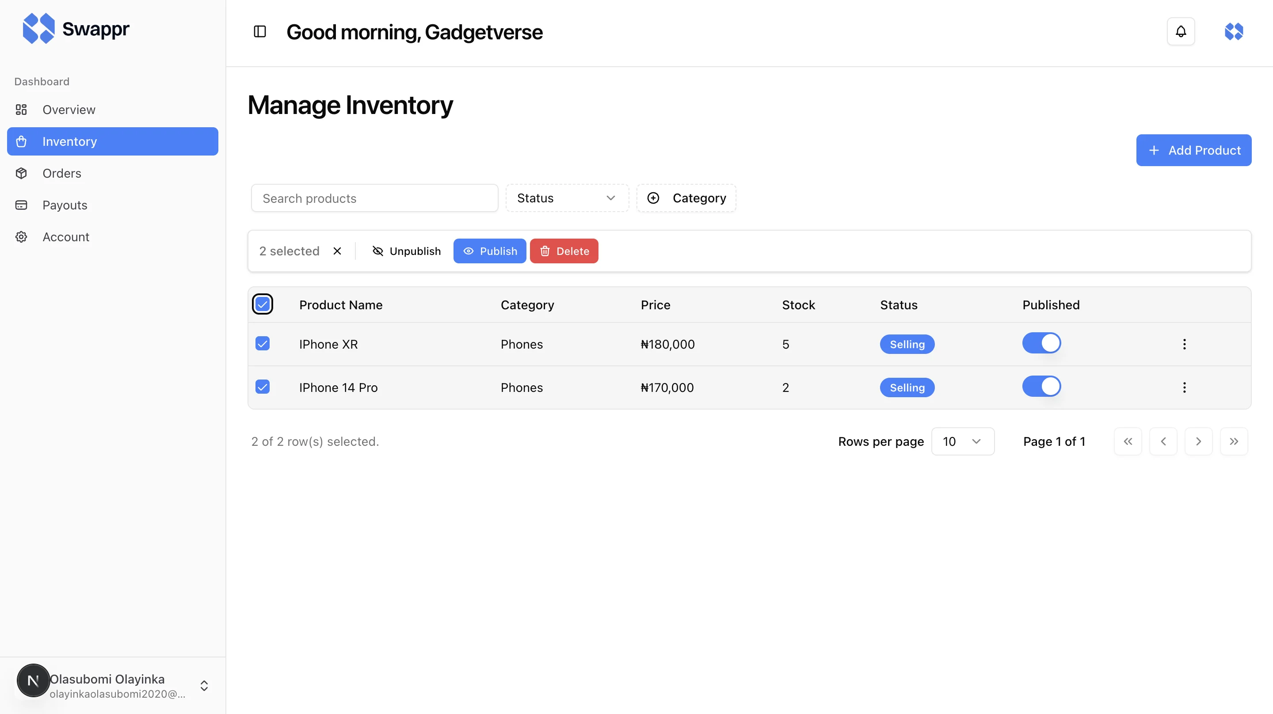Expand the user account switcher chevrons
This screenshot has width=1273, height=714.
(x=204, y=685)
